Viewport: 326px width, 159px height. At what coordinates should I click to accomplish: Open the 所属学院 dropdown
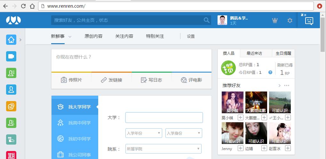tap(163, 149)
